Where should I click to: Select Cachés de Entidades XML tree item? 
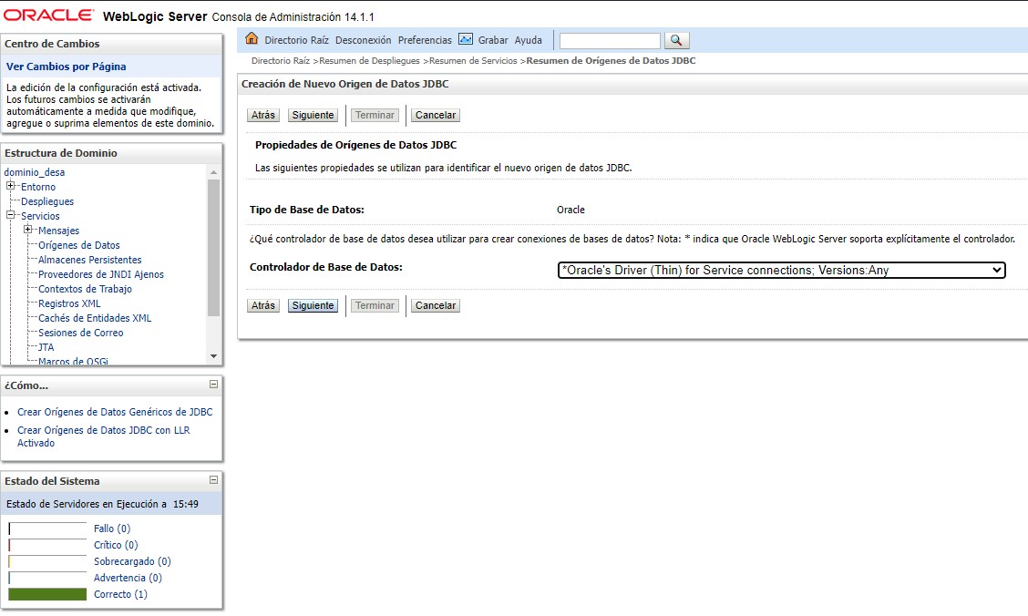95,318
